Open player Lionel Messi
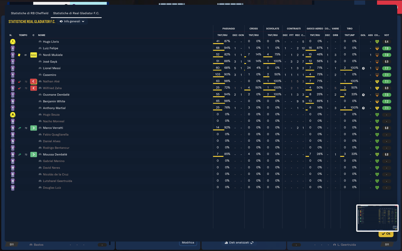The width and height of the screenshot is (402, 251). [52, 68]
